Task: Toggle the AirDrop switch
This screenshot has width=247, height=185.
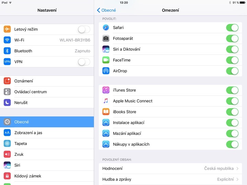Action: 232,71
